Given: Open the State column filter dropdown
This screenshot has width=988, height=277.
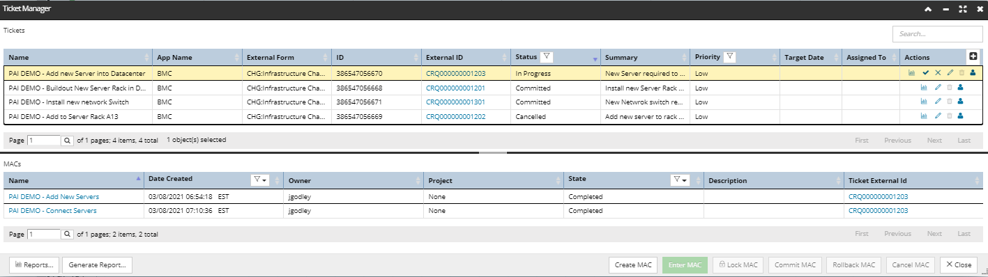Looking at the screenshot, I should click(680, 180).
